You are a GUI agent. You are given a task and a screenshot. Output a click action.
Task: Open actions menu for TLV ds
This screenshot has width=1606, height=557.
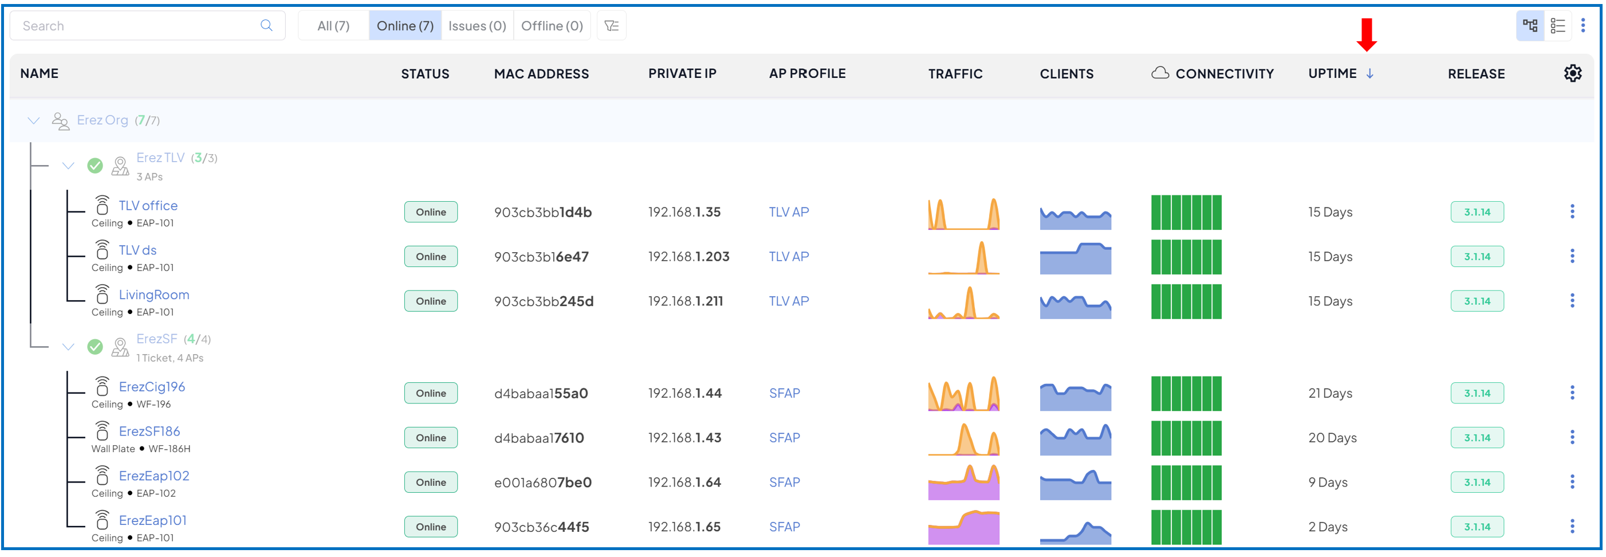[1572, 256]
